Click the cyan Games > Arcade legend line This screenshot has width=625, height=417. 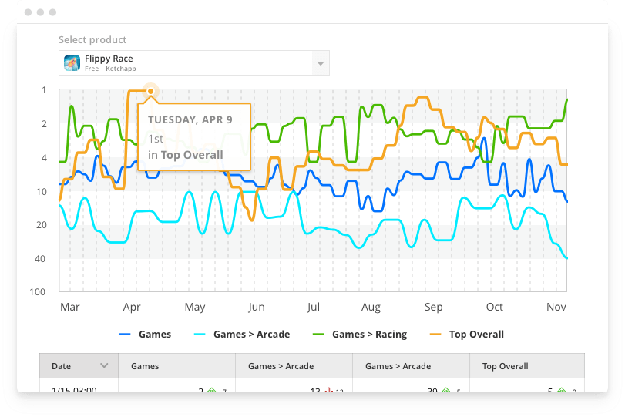200,334
